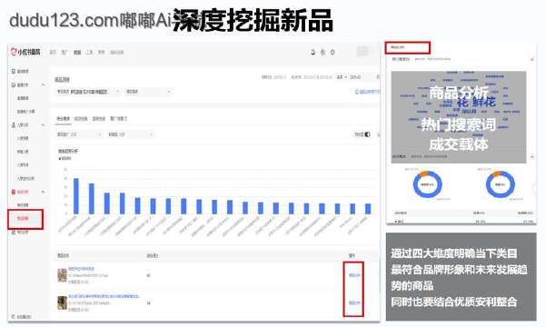The height and width of the screenshot is (327, 545).
Task: Click the rightmost header icon after the bell
Action: click(x=332, y=52)
